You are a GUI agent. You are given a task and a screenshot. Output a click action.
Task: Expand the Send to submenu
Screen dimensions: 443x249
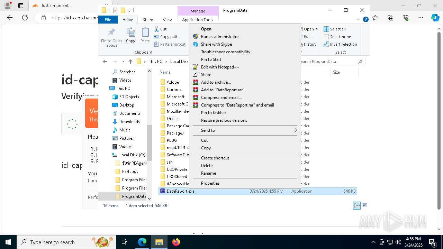click(245, 130)
